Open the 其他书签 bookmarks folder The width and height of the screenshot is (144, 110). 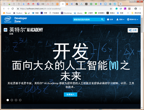[136, 13]
